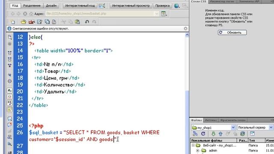This screenshot has height=154, width=274.
Task: Click the Save document icon
Action: click(x=40, y=22)
